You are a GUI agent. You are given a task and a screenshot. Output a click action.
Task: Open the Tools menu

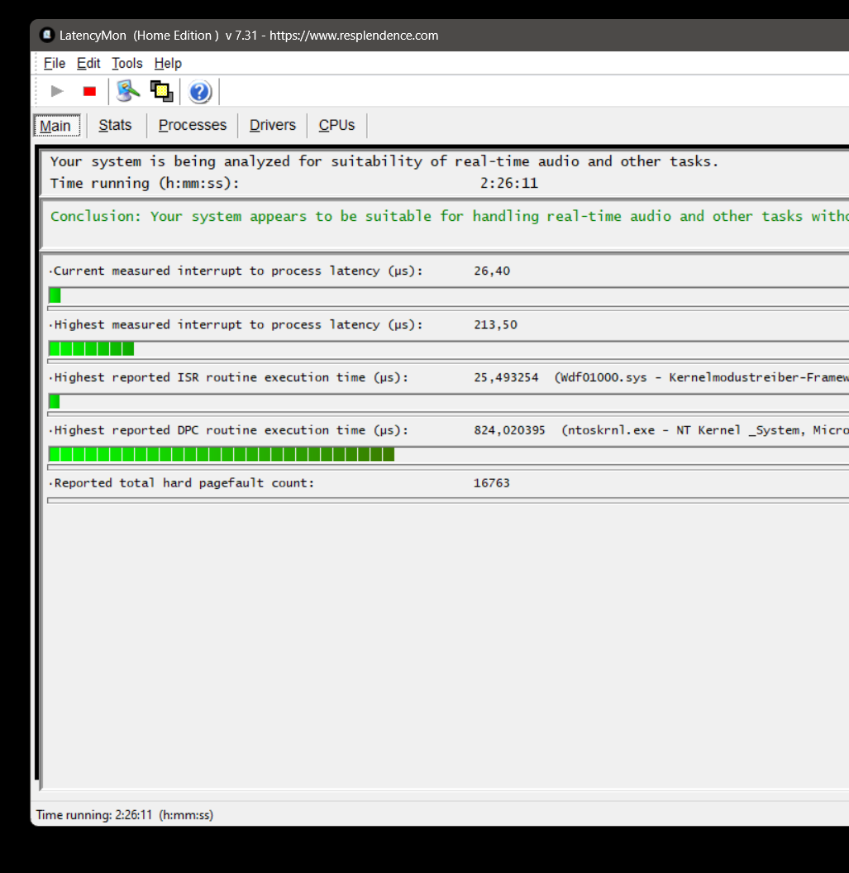click(x=126, y=64)
